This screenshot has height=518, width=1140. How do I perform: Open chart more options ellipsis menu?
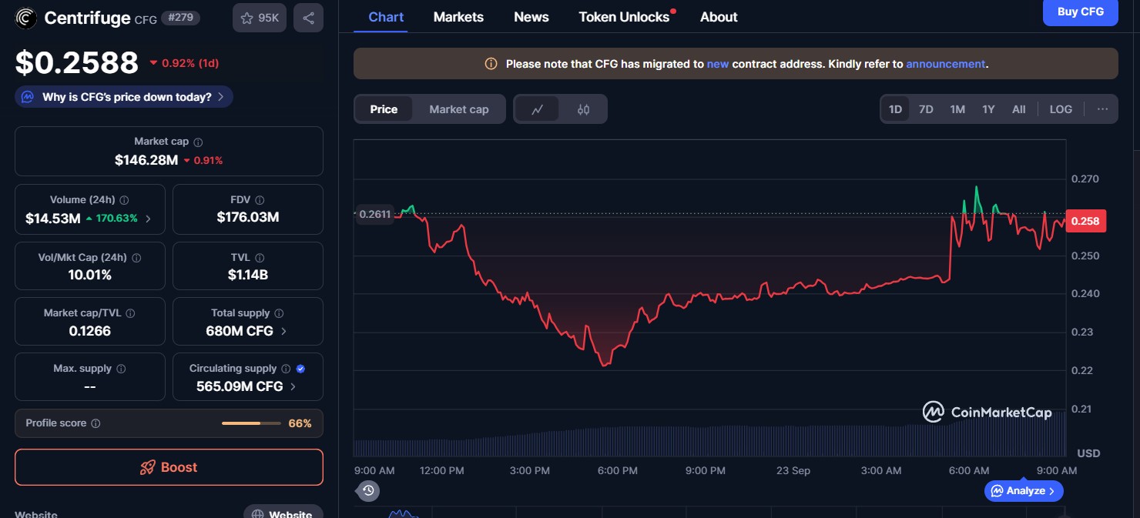click(1102, 109)
